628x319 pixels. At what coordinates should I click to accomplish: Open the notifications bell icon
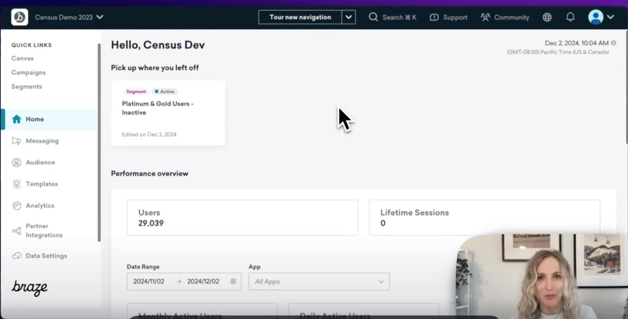[570, 17]
